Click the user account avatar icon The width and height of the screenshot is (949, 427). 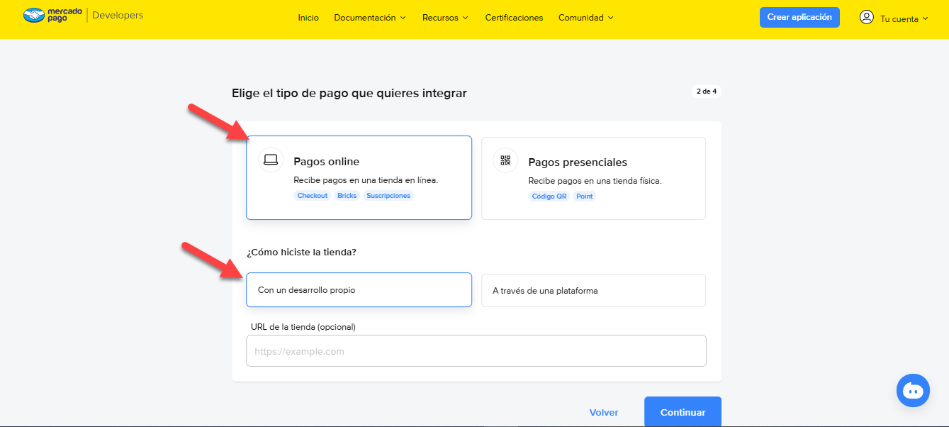(x=866, y=17)
